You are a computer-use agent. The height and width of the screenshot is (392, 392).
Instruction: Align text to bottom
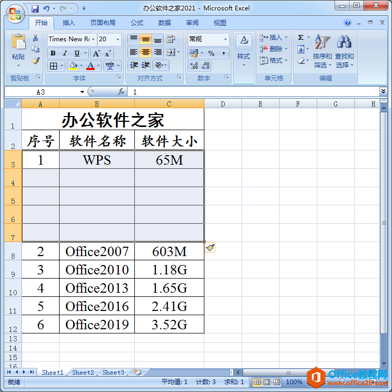(x=157, y=39)
